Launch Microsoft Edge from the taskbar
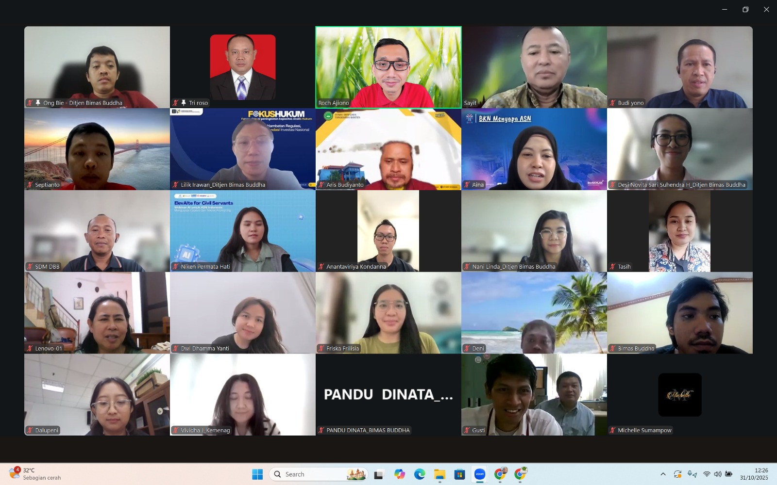The image size is (777, 485). [x=420, y=474]
